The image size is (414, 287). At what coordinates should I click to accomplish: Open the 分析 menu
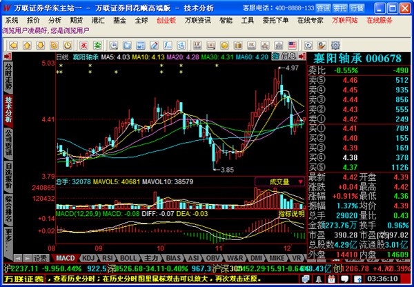point(55,21)
